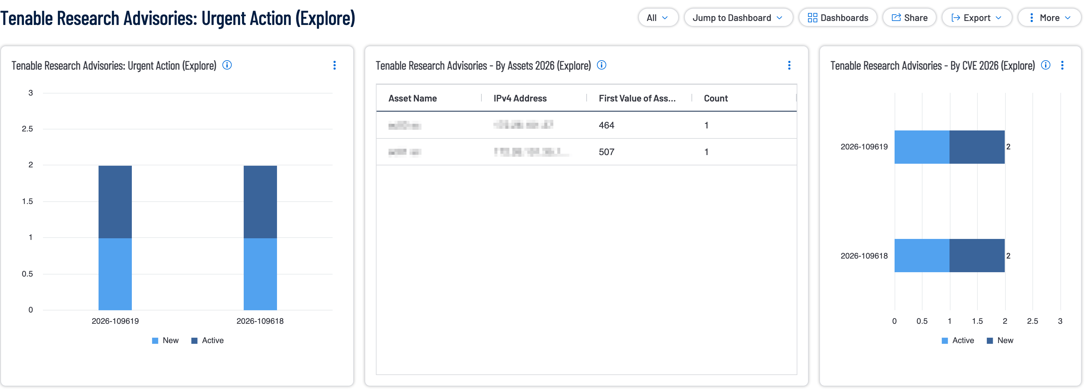The image size is (1089, 392).
Task: Click New segment of 2026-109618 vertical bar
Action: [x=260, y=274]
